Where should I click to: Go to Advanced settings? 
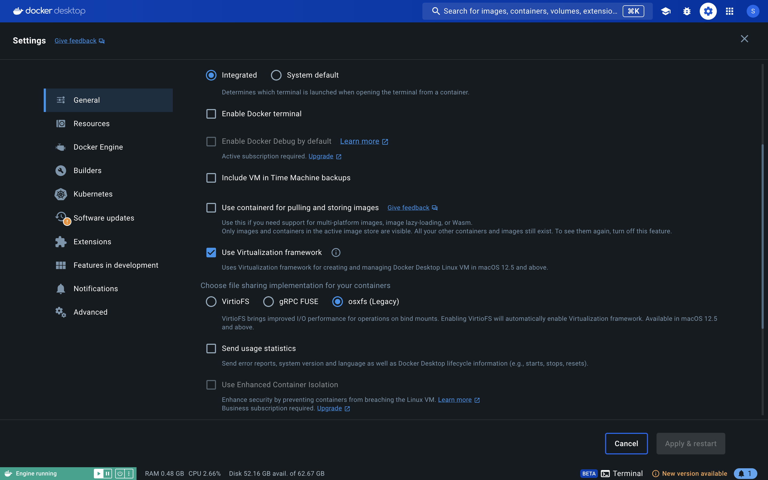coord(108,312)
